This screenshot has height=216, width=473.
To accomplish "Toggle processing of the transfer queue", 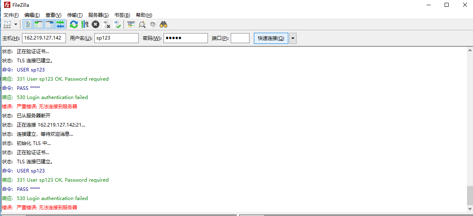I will [x=84, y=25].
